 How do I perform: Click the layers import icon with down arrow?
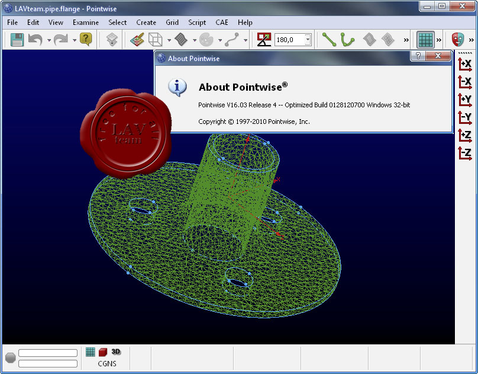pyautogui.click(x=112, y=40)
